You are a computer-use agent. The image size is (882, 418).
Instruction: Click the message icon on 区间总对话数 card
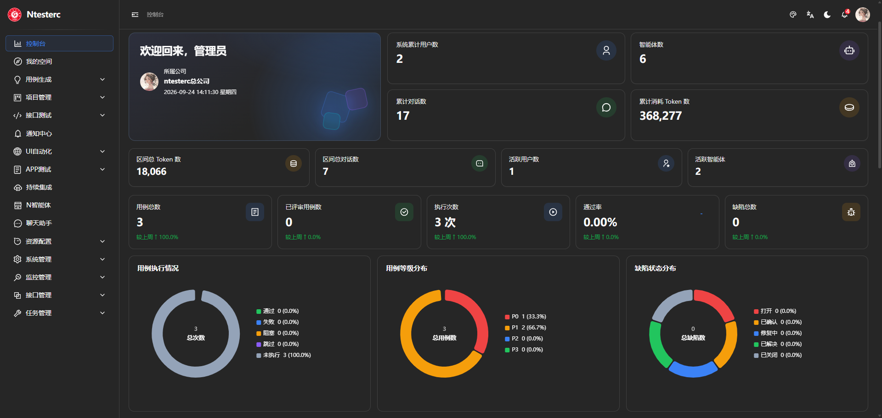click(x=480, y=163)
